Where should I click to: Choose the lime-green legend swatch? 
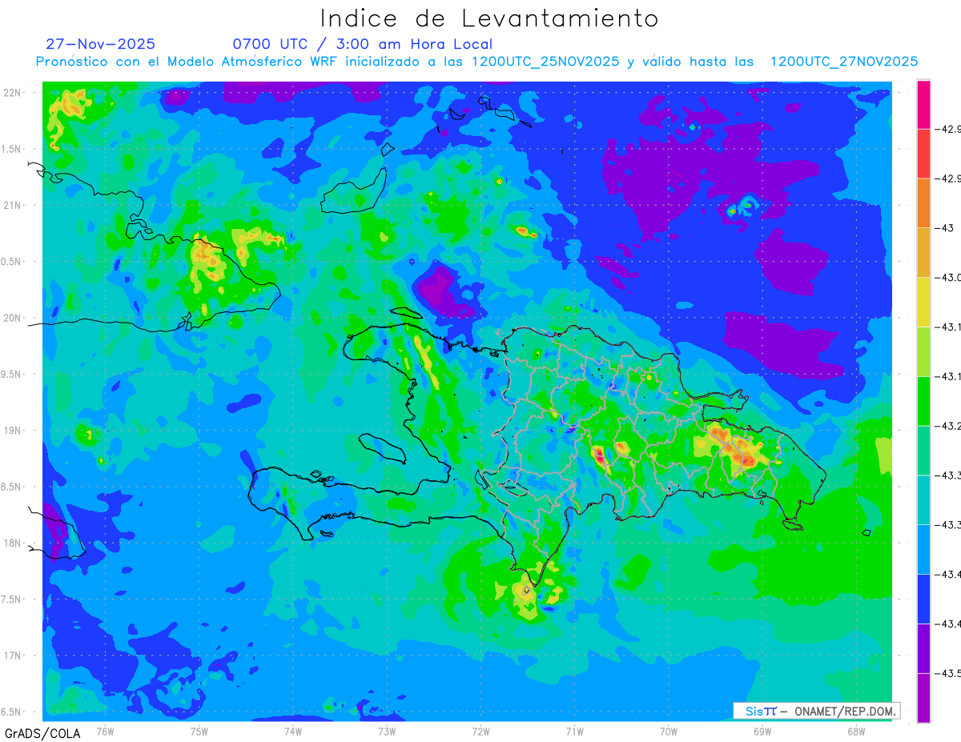click(923, 351)
